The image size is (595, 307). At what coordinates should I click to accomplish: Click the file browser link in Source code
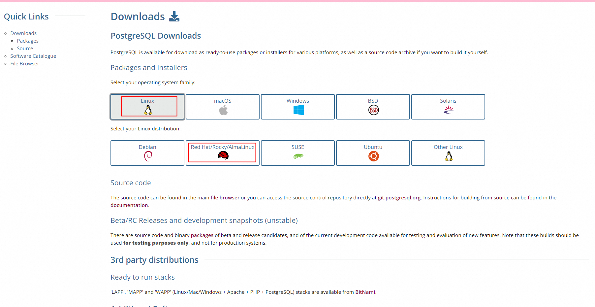[225, 197]
